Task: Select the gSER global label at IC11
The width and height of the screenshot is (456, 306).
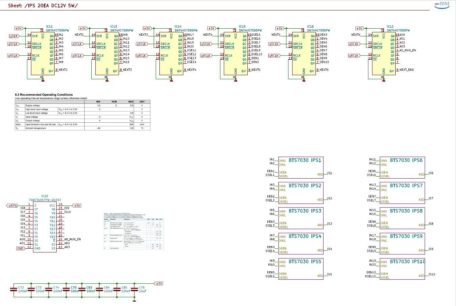Action: tap(14, 36)
